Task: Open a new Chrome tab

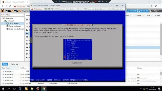Action: tap(32, 2)
